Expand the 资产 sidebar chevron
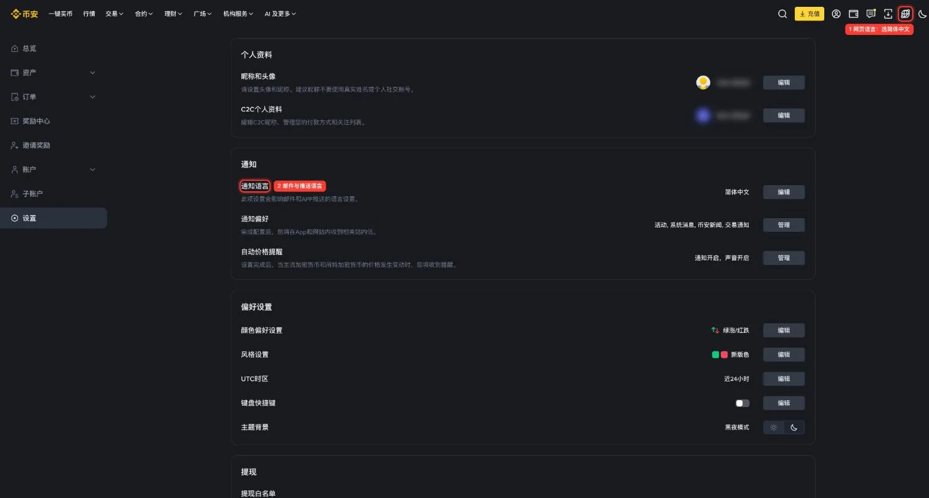The height and width of the screenshot is (498, 929). tap(93, 73)
